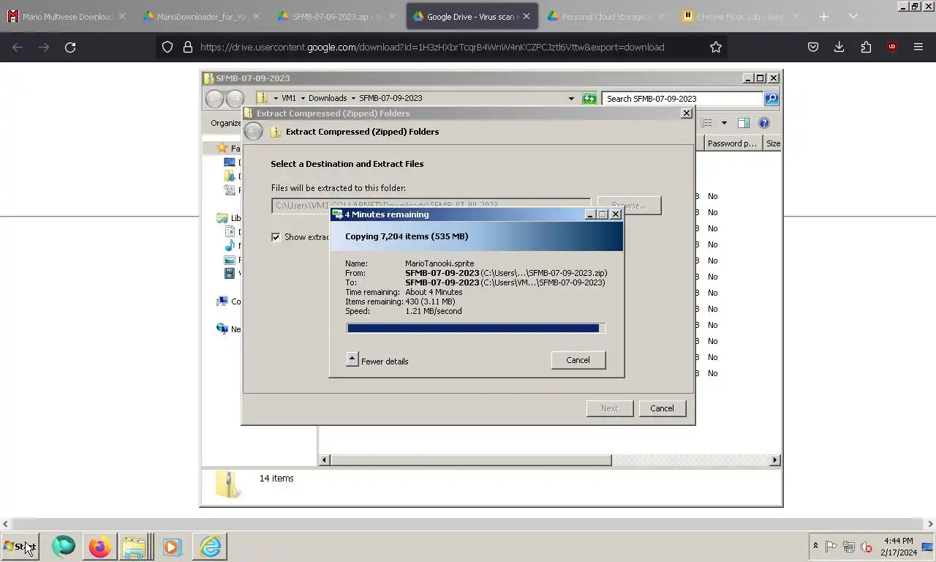Switch to MarioDownloader_for_Yo tab
936x562 pixels.
click(203, 16)
